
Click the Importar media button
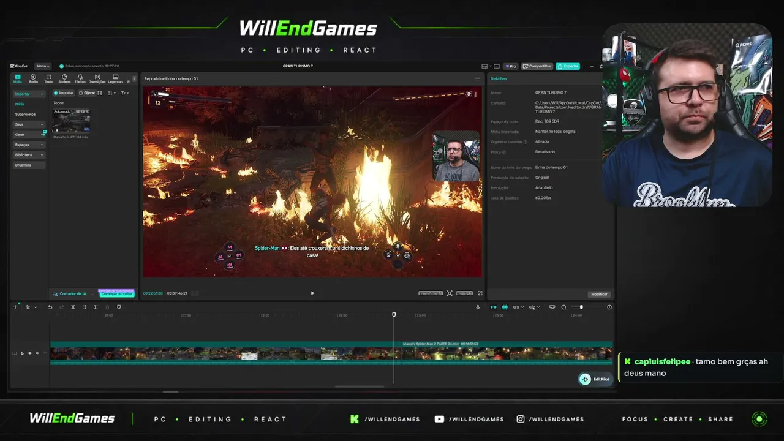point(64,93)
